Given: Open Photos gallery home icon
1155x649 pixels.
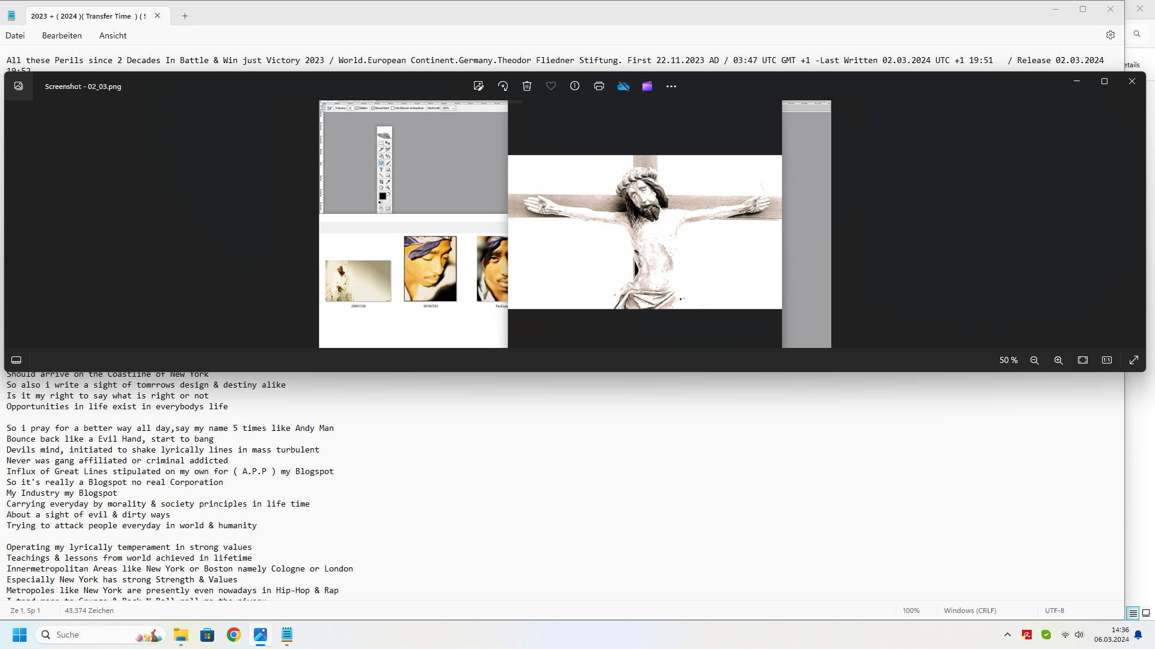Looking at the screenshot, I should point(19,86).
